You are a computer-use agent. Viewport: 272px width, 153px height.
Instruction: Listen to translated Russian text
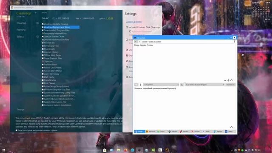231,127
